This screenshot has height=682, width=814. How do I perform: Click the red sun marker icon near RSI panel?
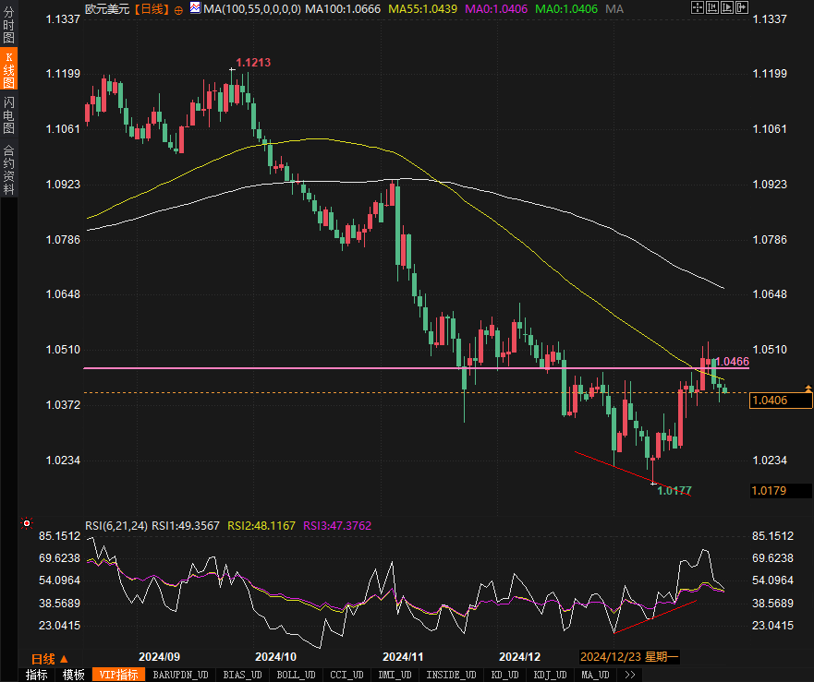pyautogui.click(x=27, y=523)
